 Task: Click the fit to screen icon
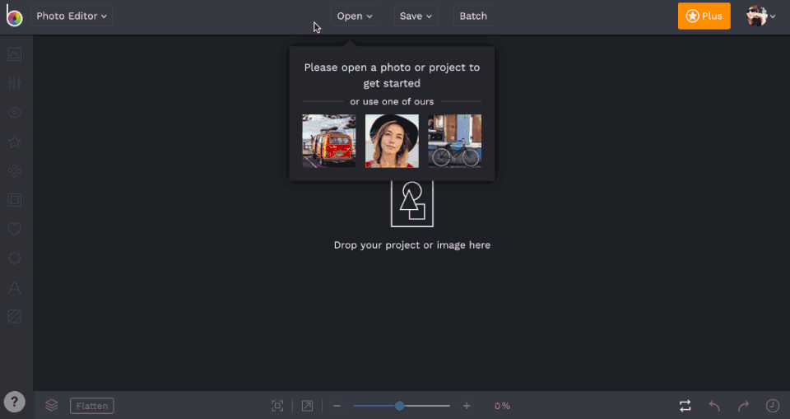coord(277,406)
